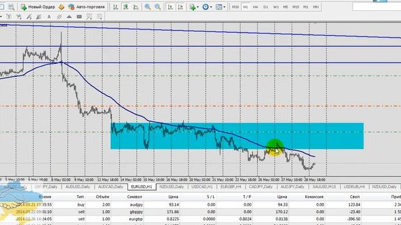401x225 pixels.
Task: Switch to the AUDJPY,Daily chart tab
Action: click(x=293, y=187)
